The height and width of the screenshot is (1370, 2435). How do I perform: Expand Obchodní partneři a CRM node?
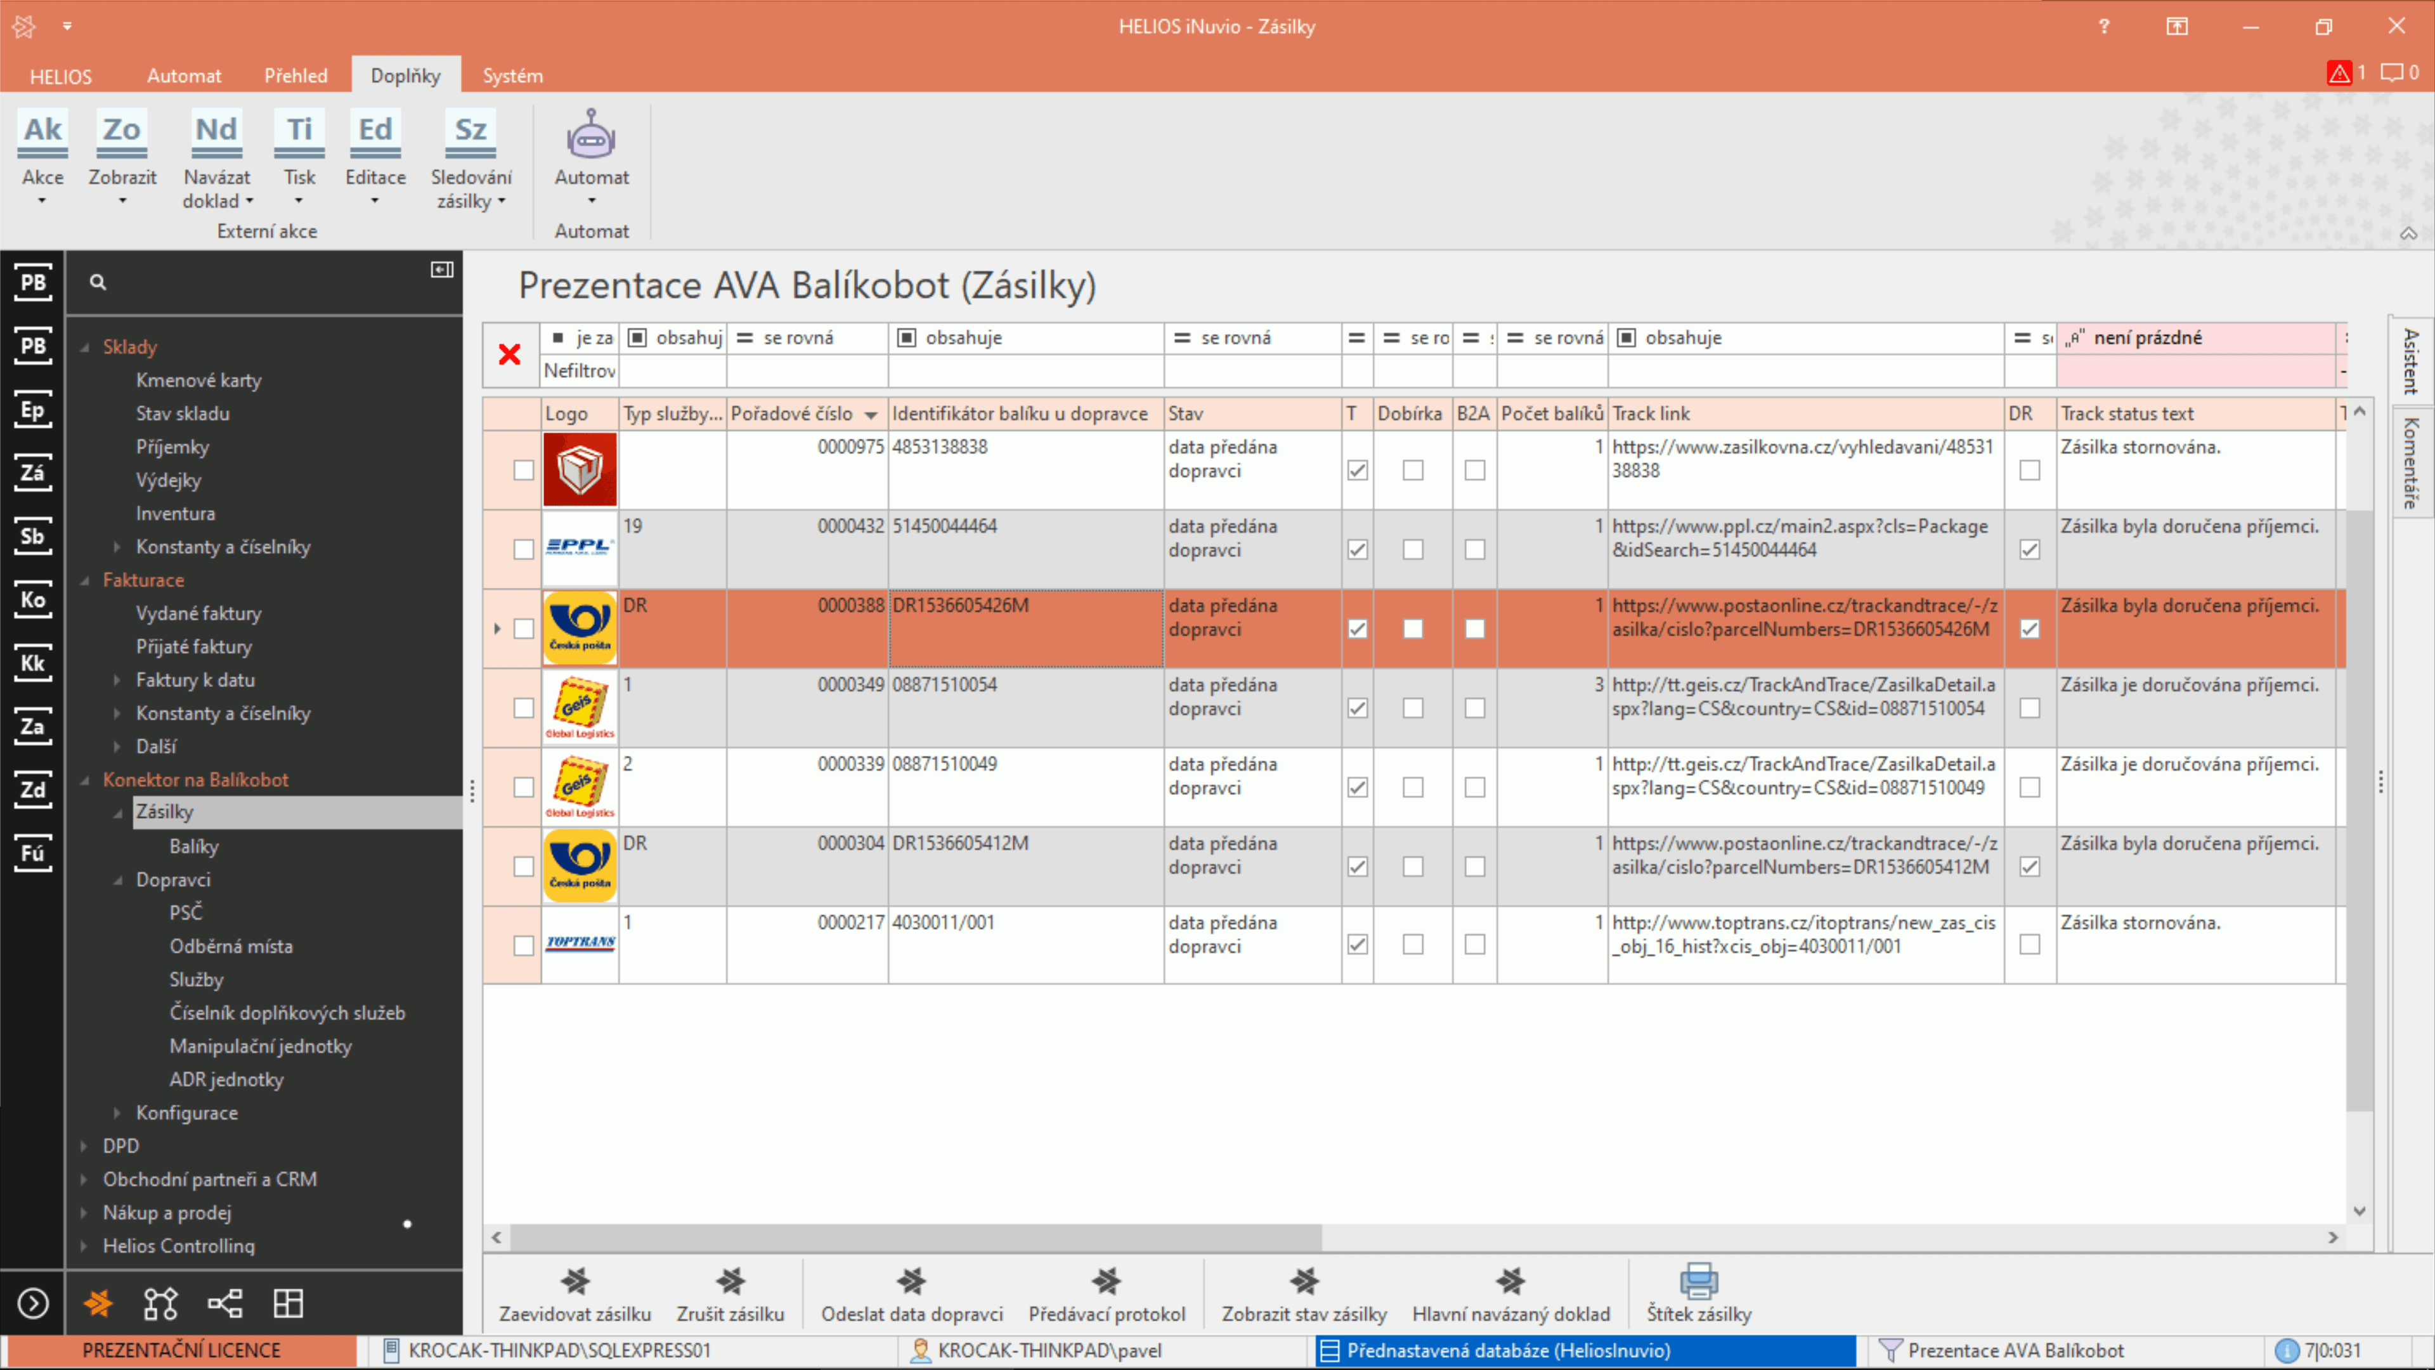[85, 1179]
